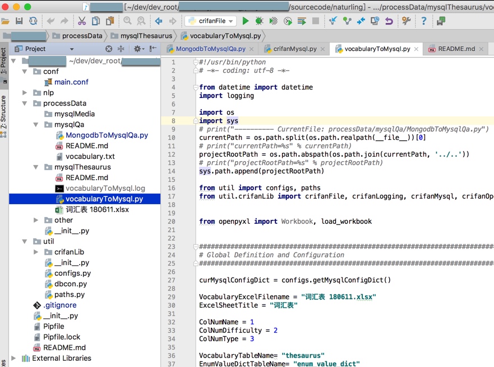Click the Find magnifier icon

pos(127,21)
